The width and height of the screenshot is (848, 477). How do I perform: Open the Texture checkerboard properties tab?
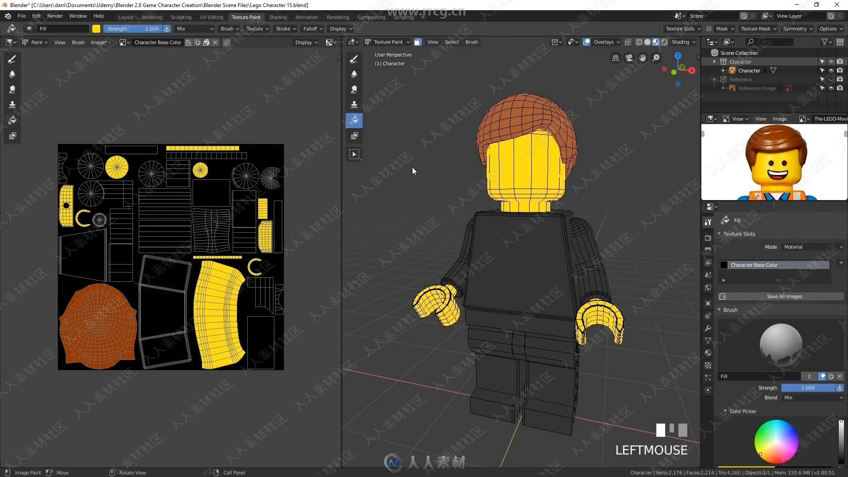point(708,365)
